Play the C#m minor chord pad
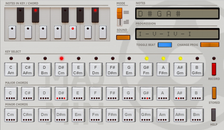 [x=28, y=115]
